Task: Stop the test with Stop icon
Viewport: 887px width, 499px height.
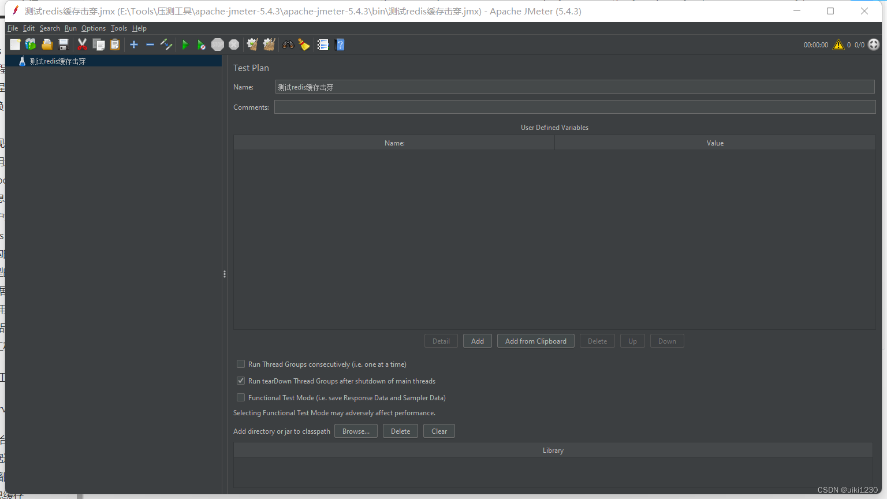Action: click(x=218, y=44)
